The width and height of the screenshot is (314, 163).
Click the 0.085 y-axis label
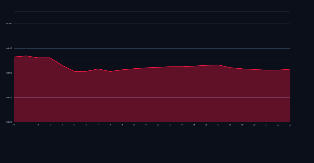pyautogui.click(x=10, y=97)
